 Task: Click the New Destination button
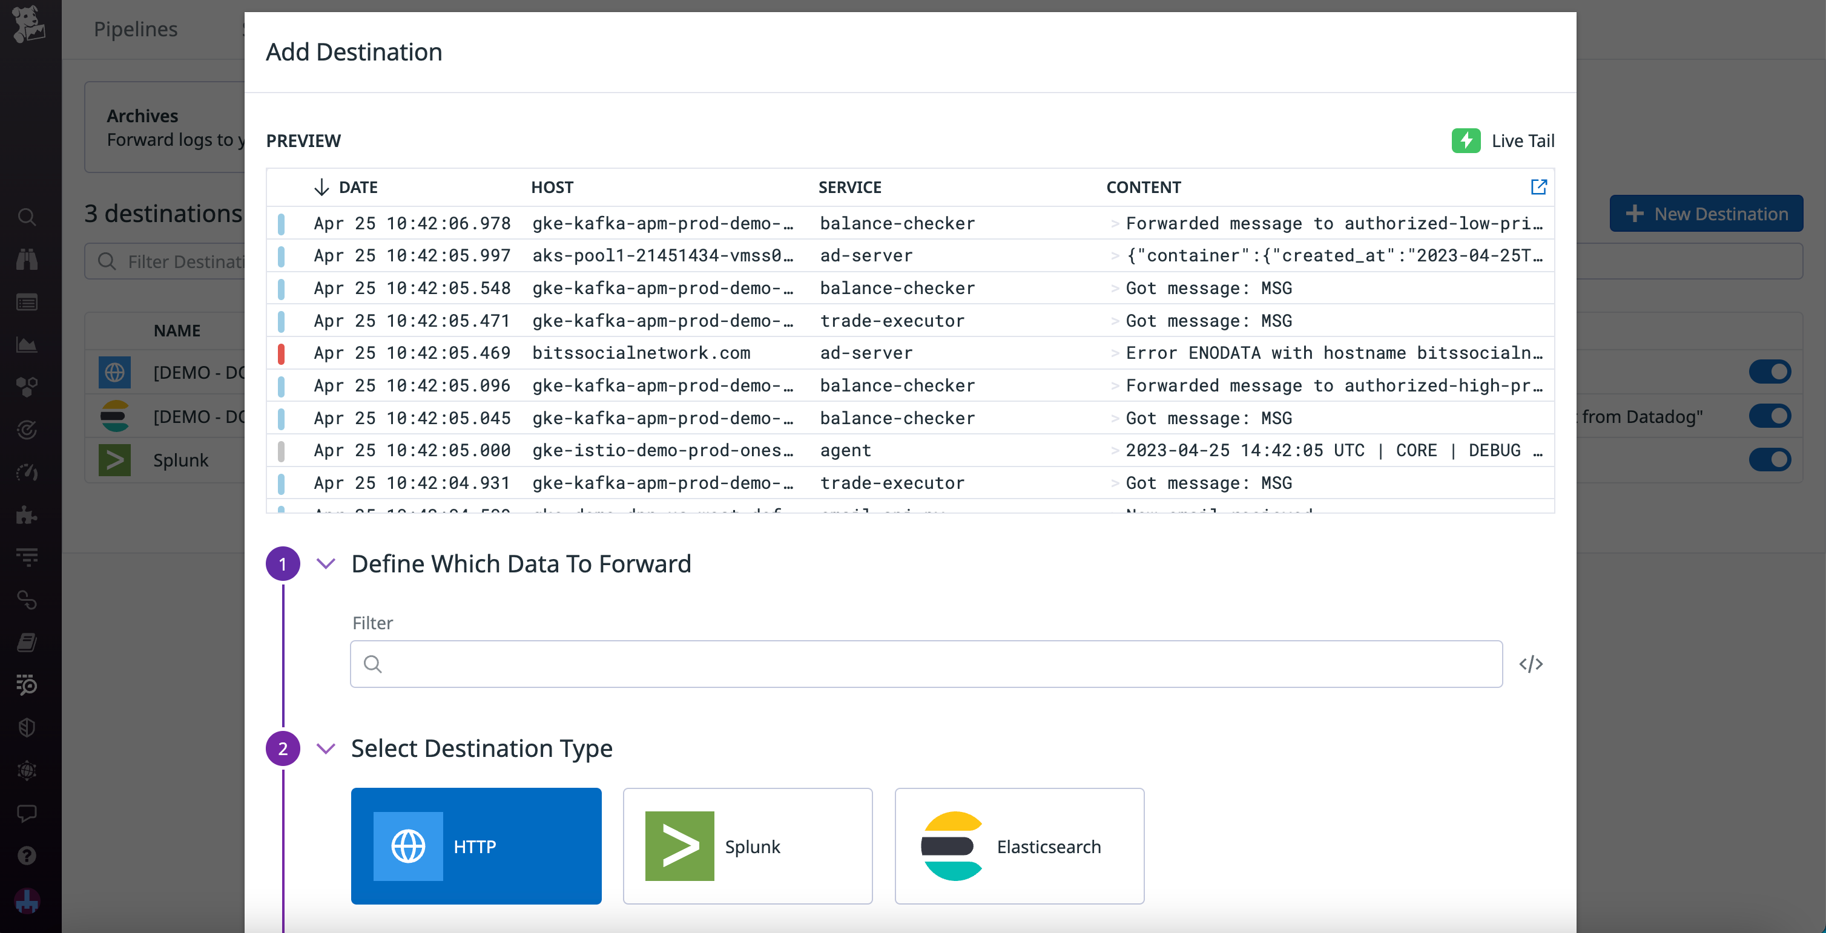(1706, 213)
